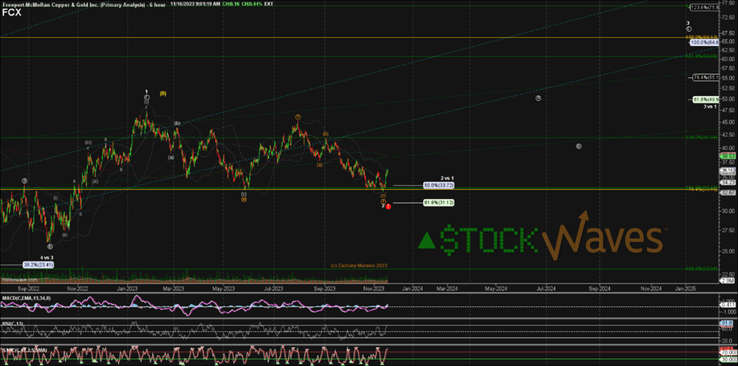Viewport: 738px width, 366px height.
Task: Click the circled wave marker near Sep-2024
Action: (x=578, y=146)
